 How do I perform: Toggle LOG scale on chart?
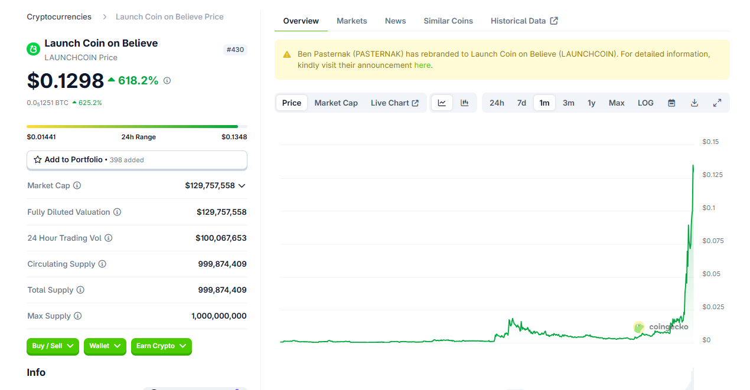click(x=645, y=103)
